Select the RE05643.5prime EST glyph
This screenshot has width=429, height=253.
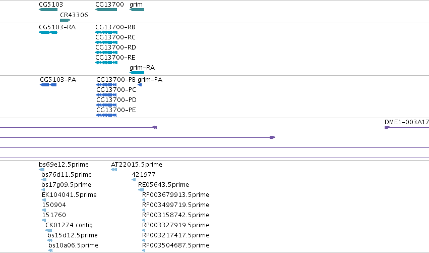coord(141,190)
